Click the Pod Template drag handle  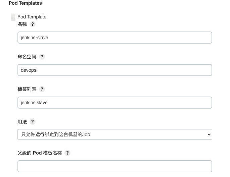13,17
